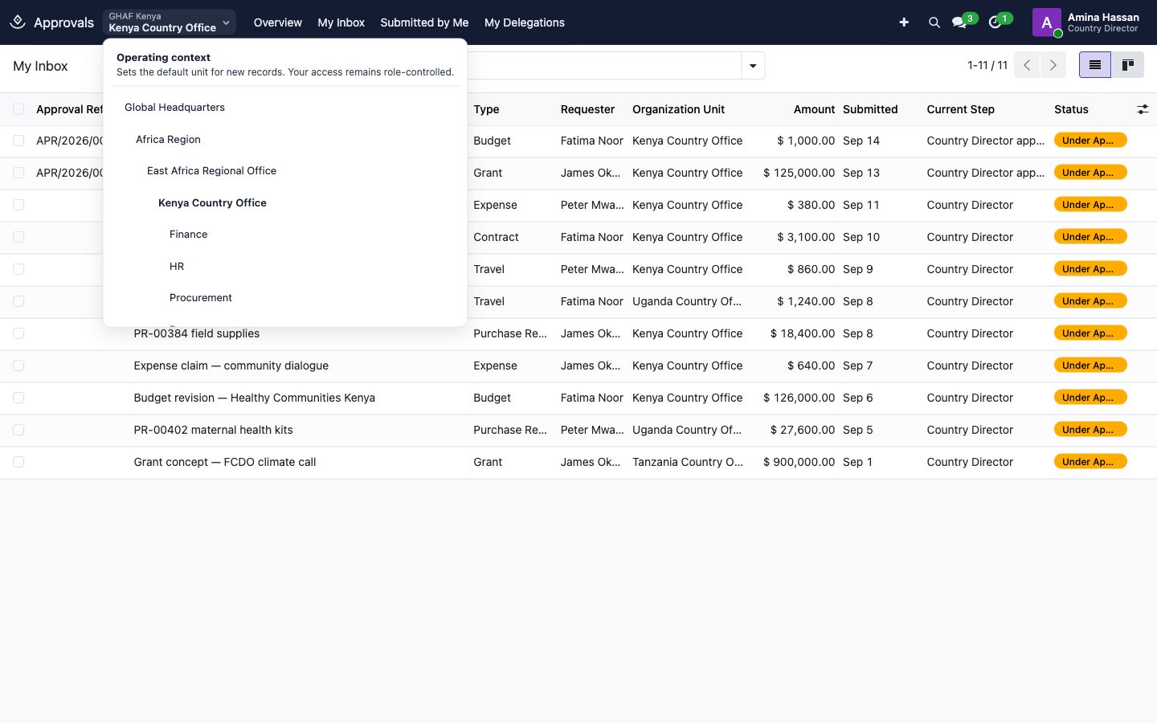Viewport: 1157px width, 723px height.
Task: Switch to the kanban view
Action: coord(1128,65)
